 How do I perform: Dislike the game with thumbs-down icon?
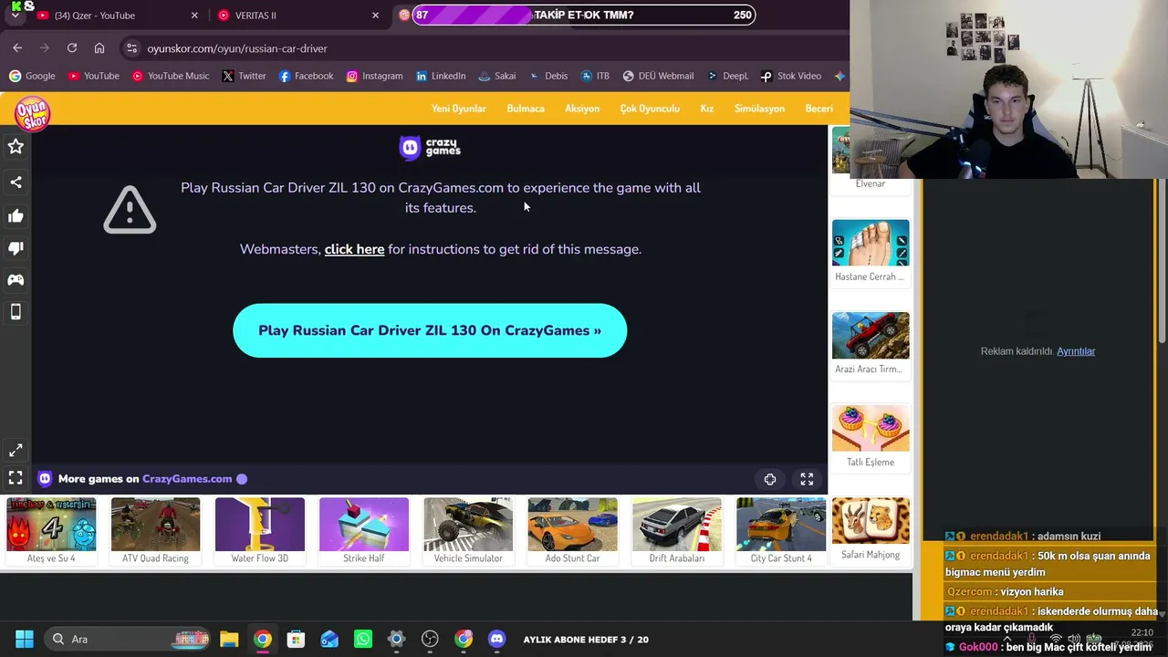coord(16,248)
